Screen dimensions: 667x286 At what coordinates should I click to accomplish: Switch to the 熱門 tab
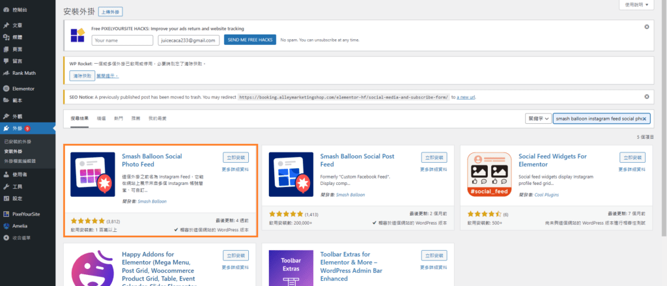tap(119, 119)
